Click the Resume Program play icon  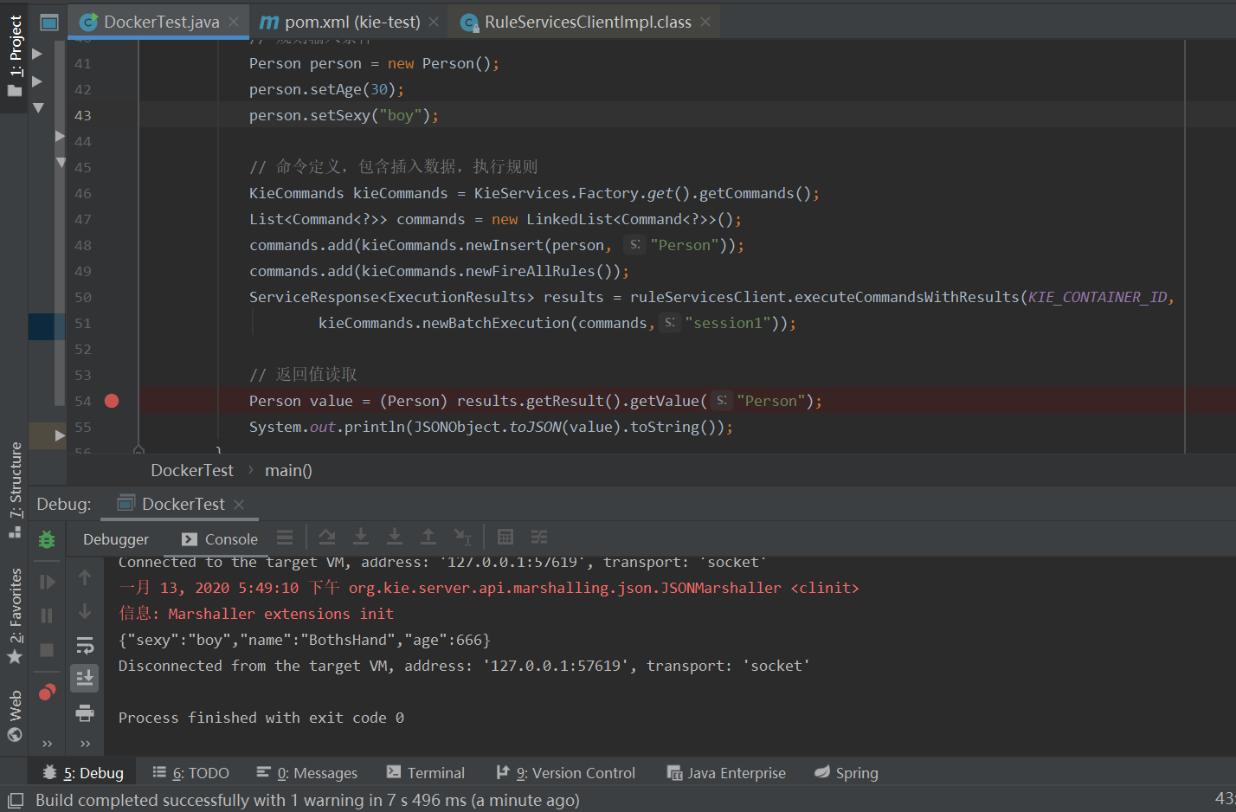click(46, 581)
